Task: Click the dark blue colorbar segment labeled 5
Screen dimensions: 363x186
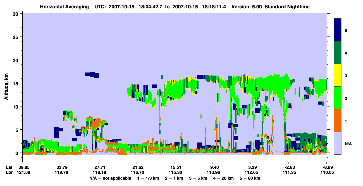Action: 338,30
